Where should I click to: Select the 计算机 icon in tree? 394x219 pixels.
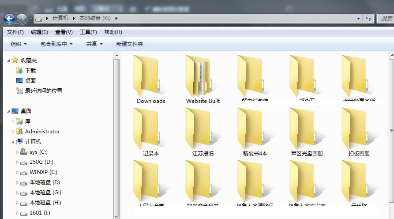click(19, 142)
